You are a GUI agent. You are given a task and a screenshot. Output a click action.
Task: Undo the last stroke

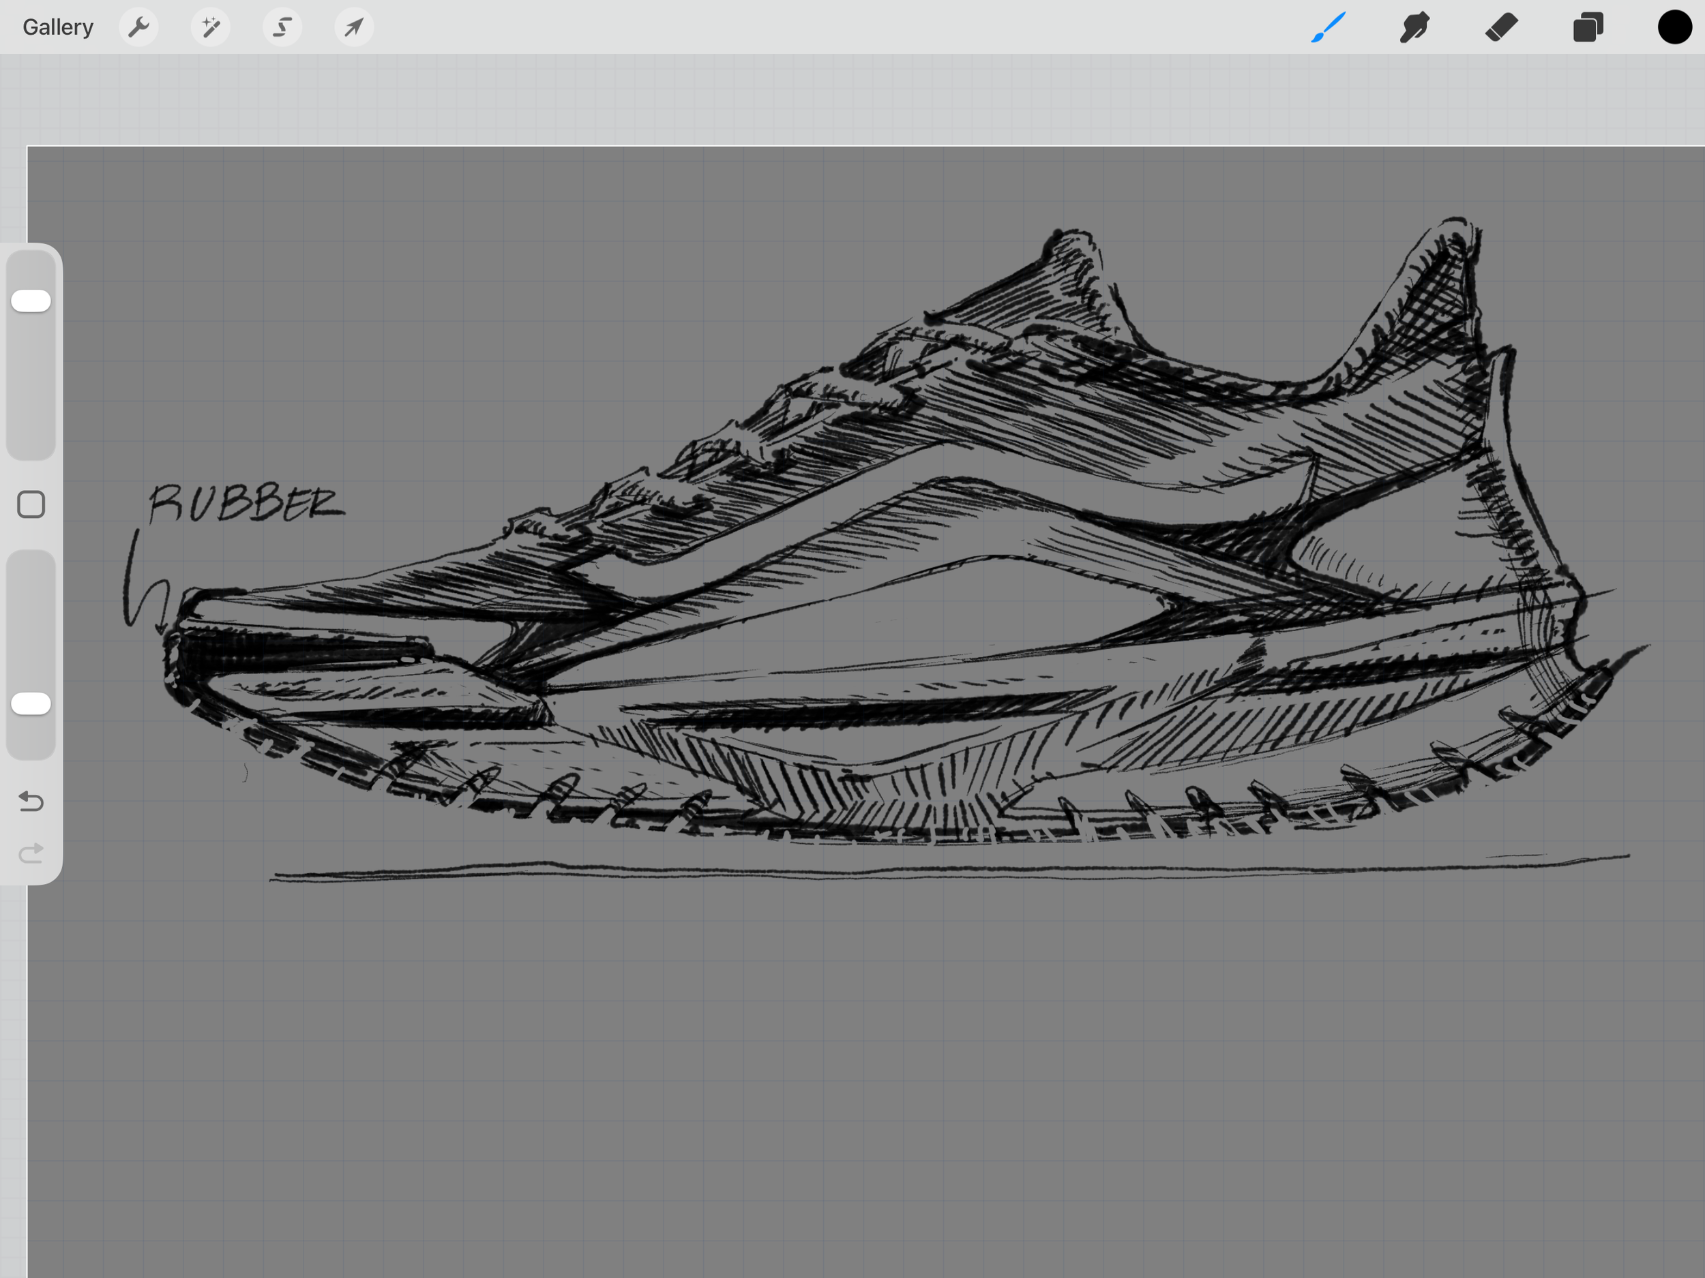coord(31,801)
